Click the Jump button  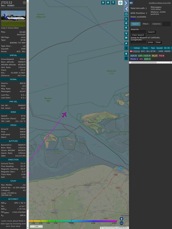click(x=150, y=42)
